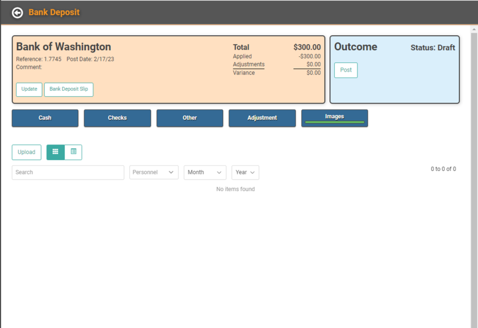Open the Month dropdown
This screenshot has width=478, height=328.
pyautogui.click(x=205, y=172)
